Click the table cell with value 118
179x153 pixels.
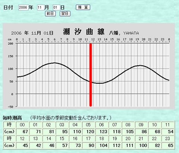(115, 132)
